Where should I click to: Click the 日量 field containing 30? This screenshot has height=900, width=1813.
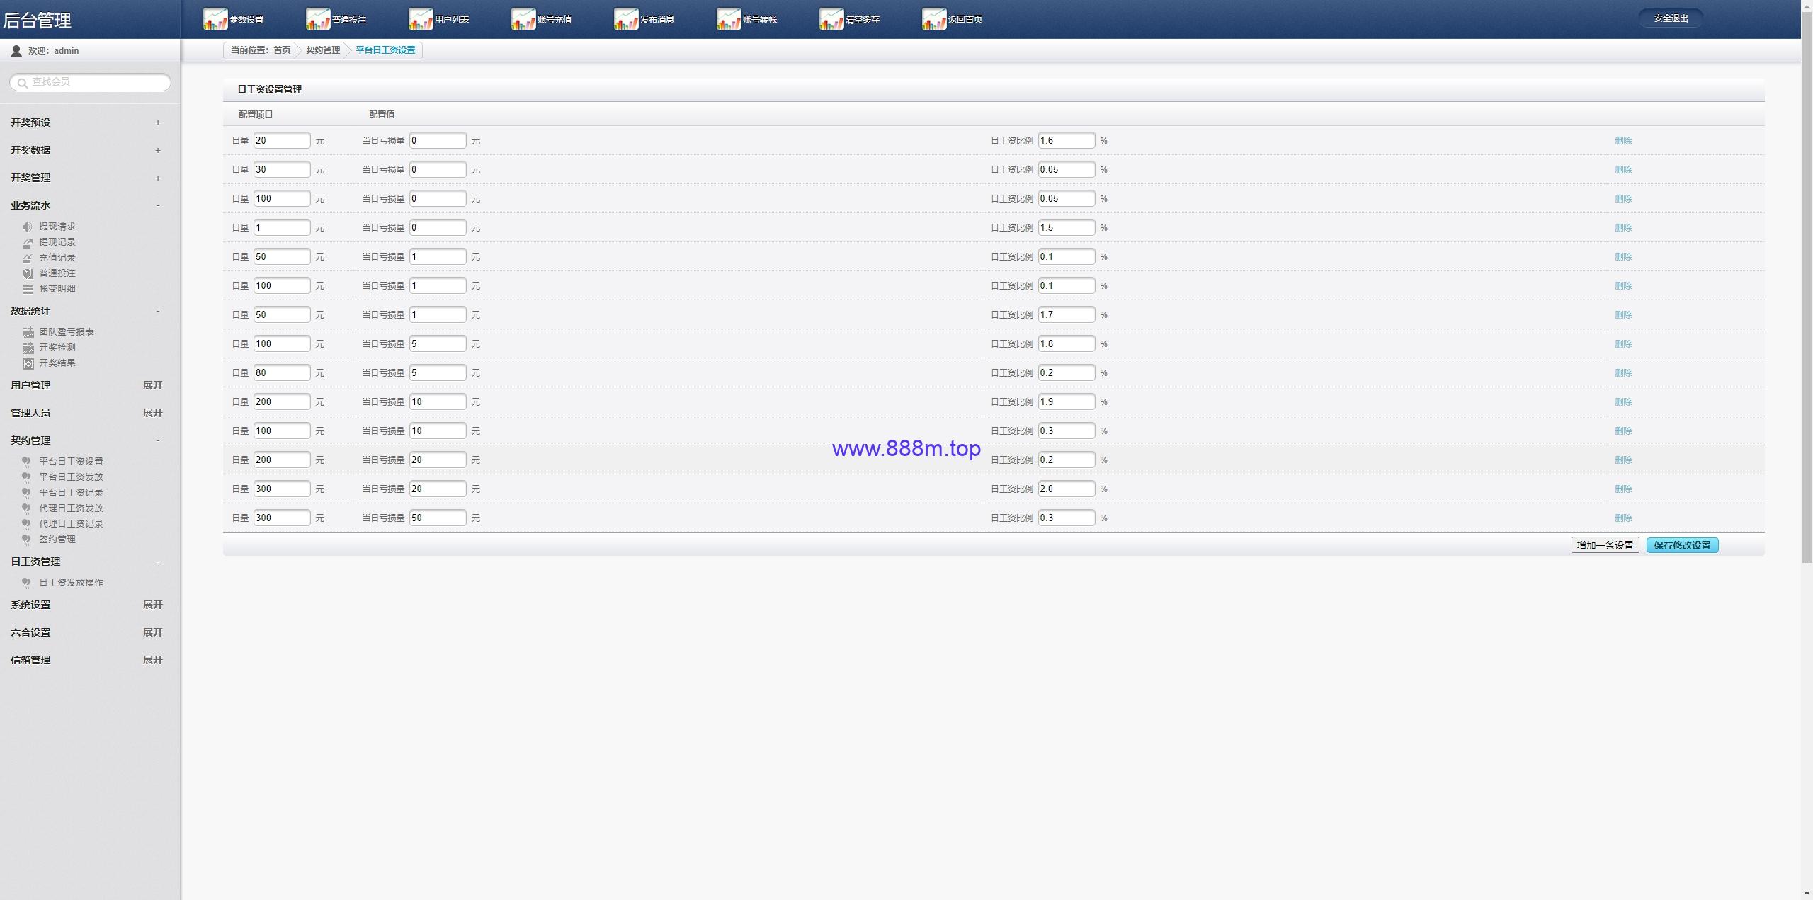pos(282,170)
